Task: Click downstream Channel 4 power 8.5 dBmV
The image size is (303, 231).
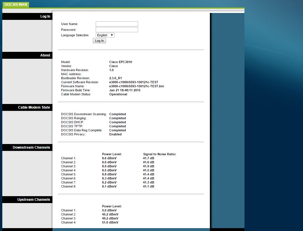Action: [x=109, y=171]
